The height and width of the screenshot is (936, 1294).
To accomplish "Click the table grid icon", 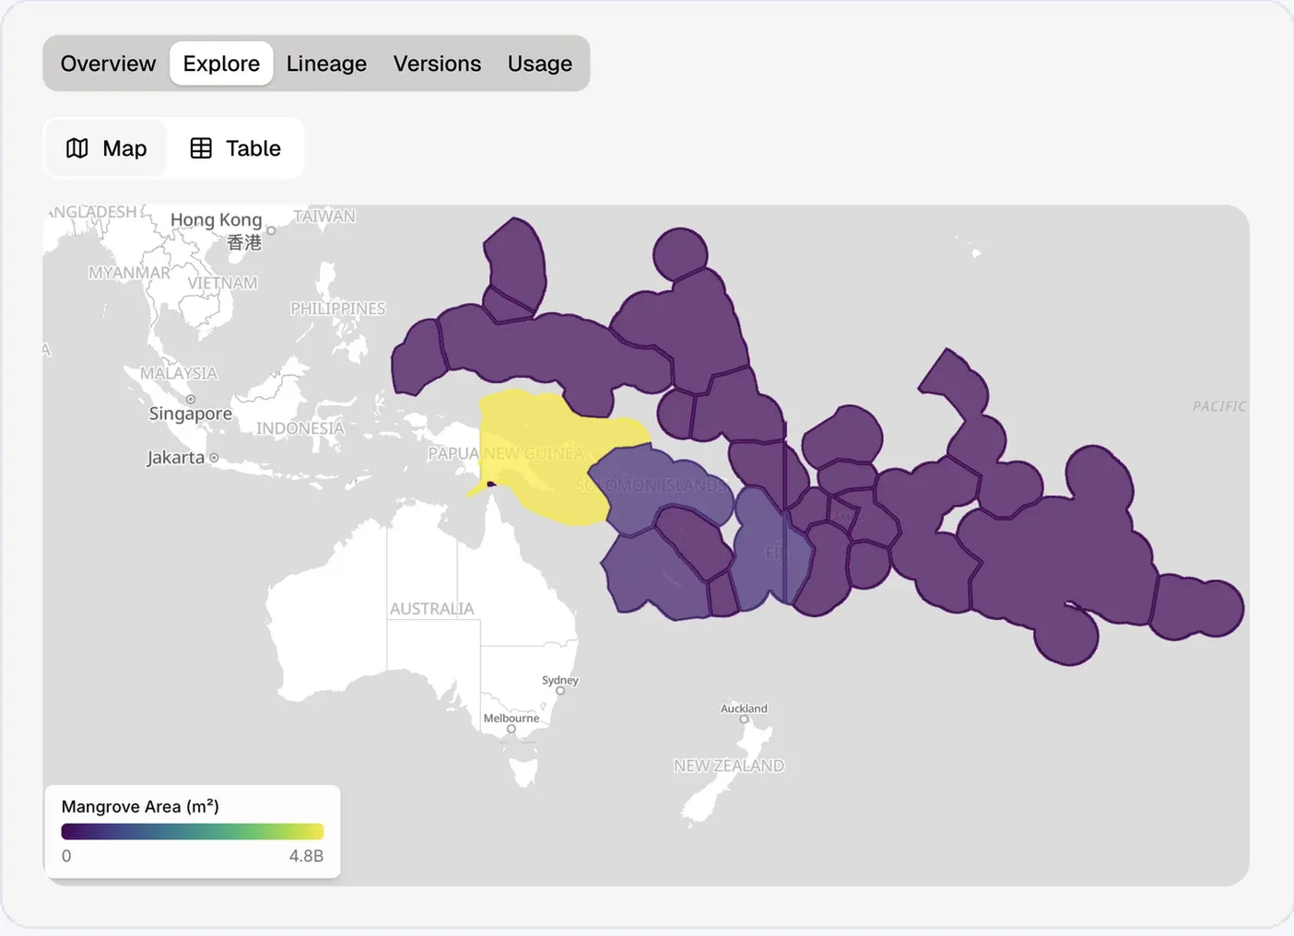I will 201,148.
